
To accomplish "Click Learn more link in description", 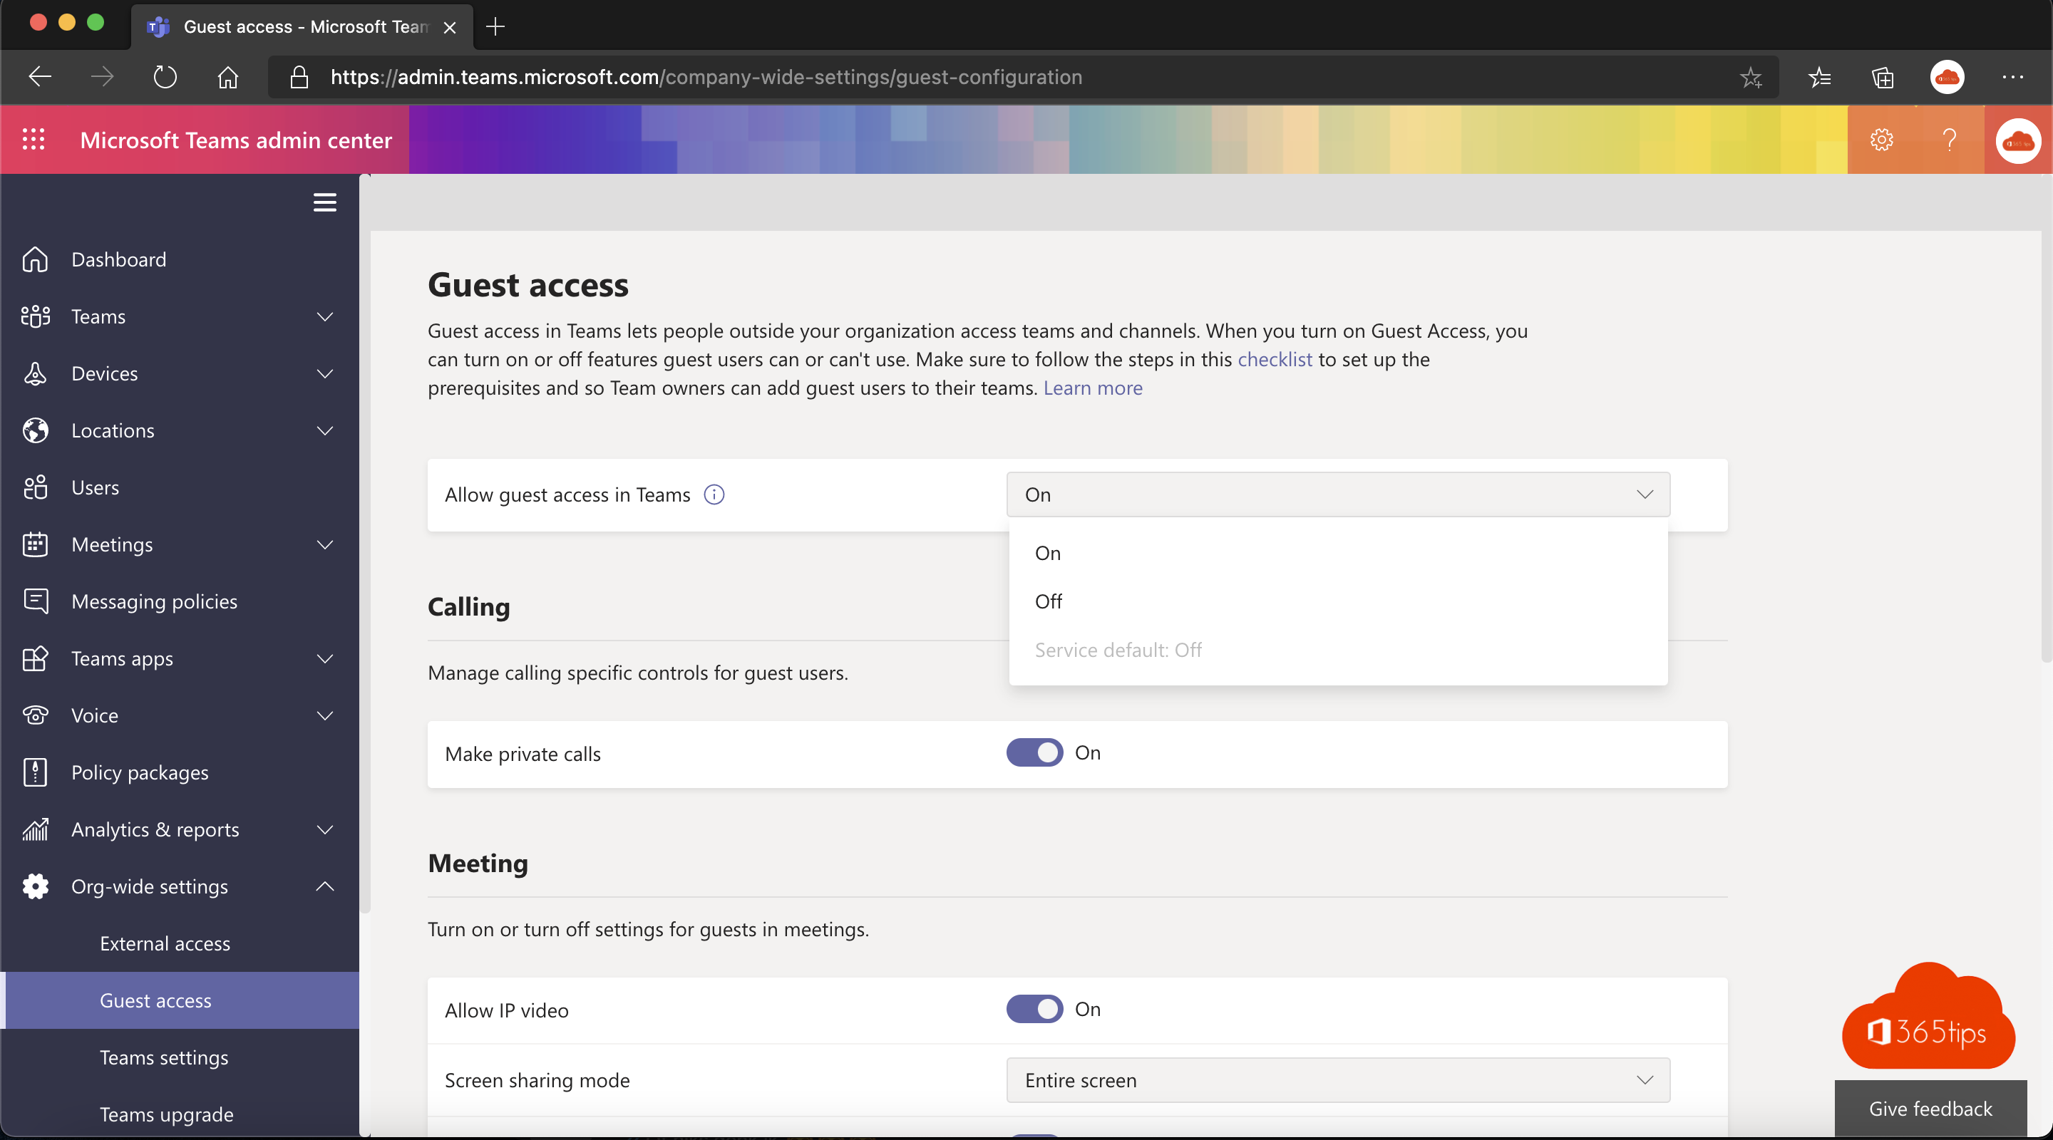I will click(x=1093, y=388).
